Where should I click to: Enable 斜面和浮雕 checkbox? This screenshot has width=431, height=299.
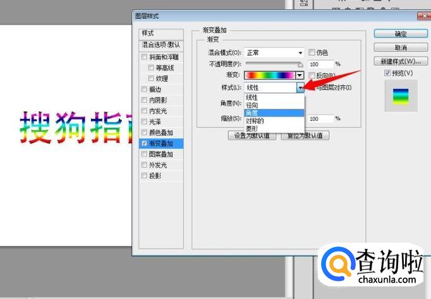(144, 57)
